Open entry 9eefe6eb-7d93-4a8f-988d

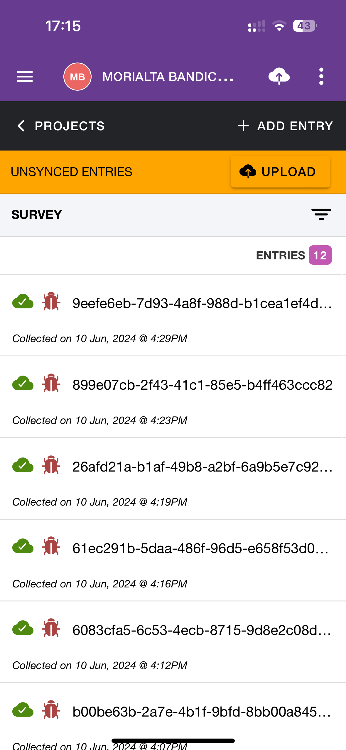(202, 303)
